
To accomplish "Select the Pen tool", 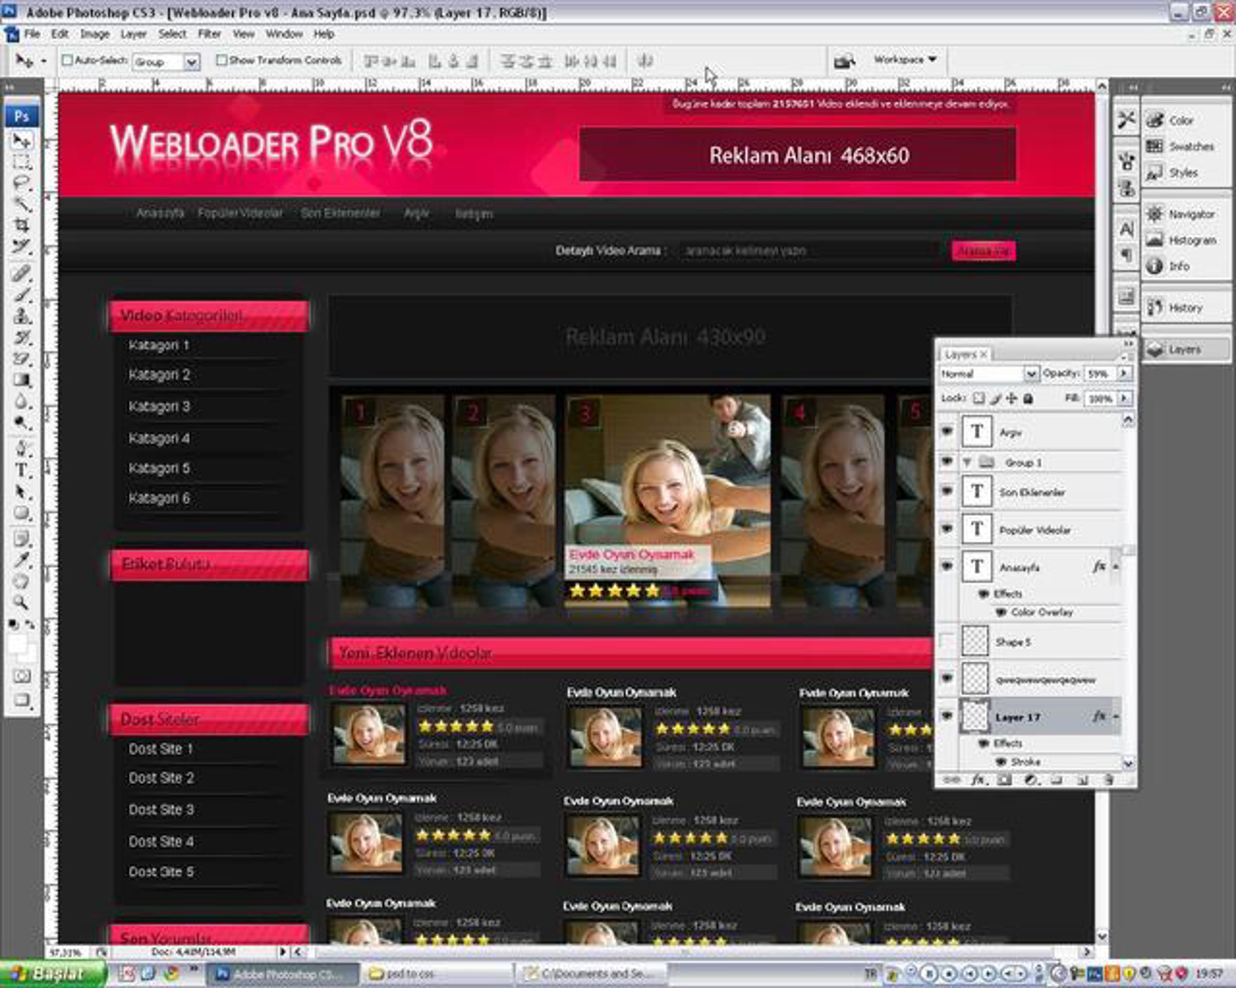I will (x=22, y=449).
